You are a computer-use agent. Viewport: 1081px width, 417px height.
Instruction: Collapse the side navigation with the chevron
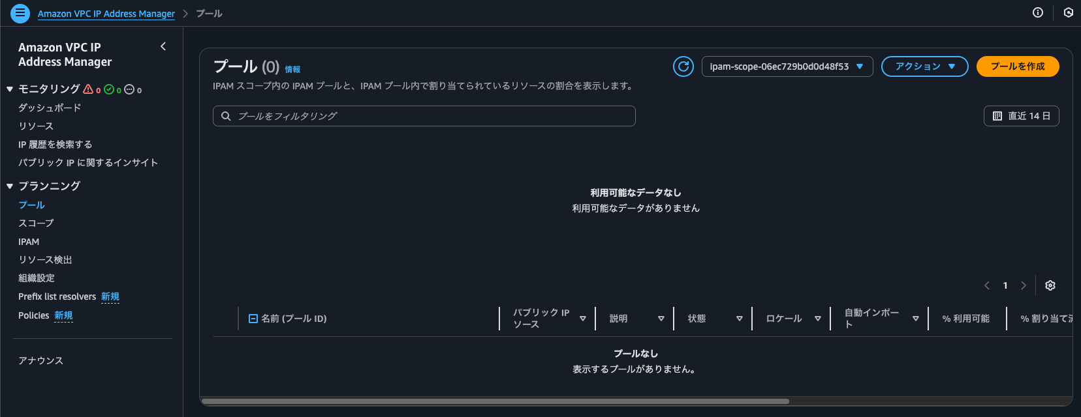click(163, 46)
